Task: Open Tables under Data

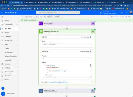Action: coord(7,48)
